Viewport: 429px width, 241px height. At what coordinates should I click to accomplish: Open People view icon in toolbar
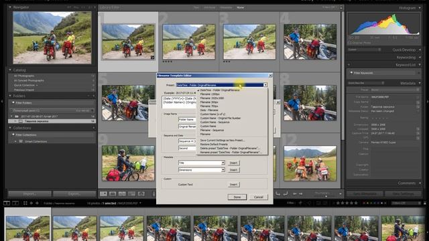click(x=141, y=193)
